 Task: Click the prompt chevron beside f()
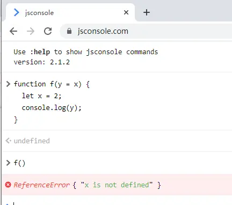click(x=8, y=163)
